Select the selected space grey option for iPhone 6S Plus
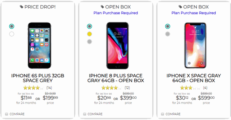Viewport: 231px width, 120px height. coord(12,26)
